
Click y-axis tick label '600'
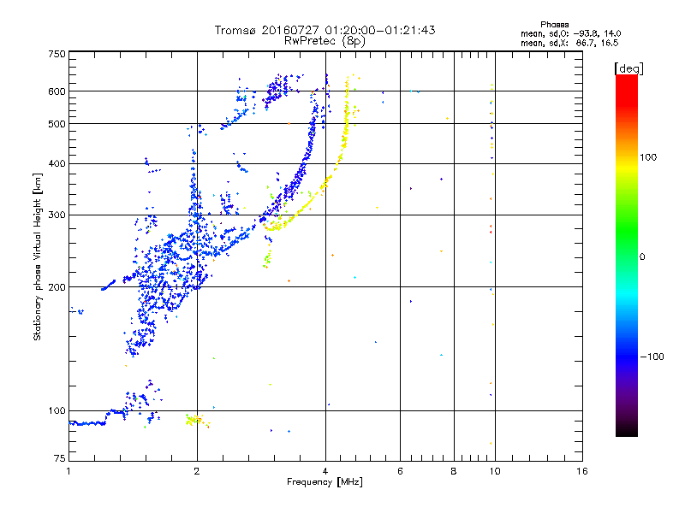point(57,91)
